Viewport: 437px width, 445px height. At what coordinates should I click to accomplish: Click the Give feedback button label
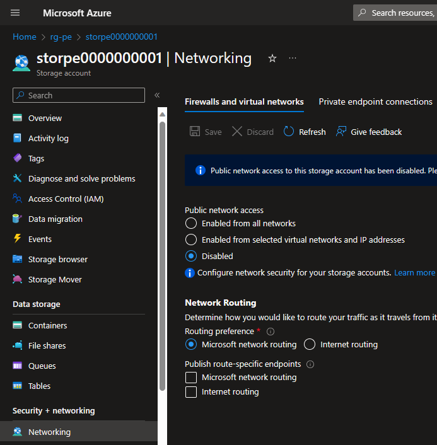[376, 132]
